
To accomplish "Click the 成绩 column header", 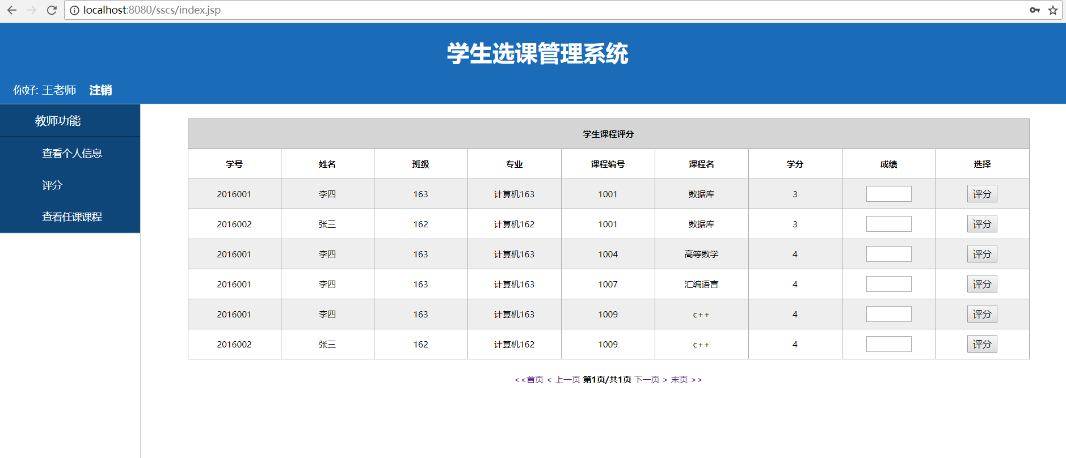I will coord(888,164).
